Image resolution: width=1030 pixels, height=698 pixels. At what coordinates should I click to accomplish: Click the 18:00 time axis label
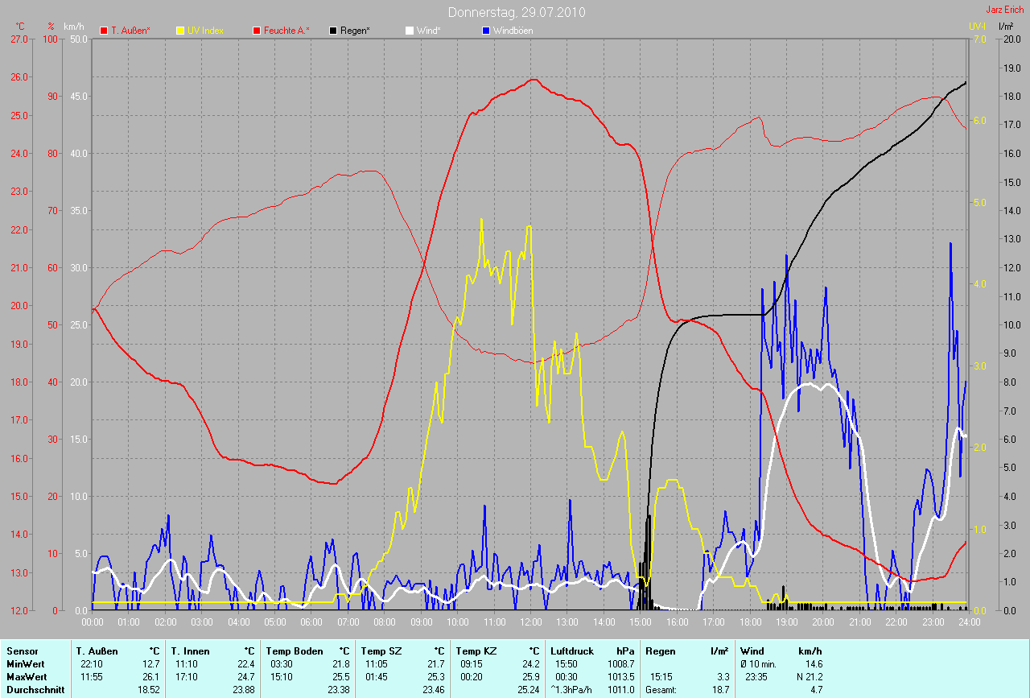point(750,622)
